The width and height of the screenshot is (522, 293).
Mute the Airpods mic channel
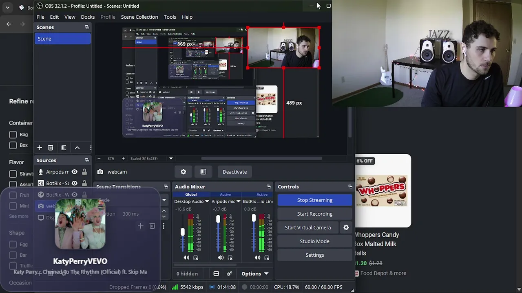pos(221,258)
